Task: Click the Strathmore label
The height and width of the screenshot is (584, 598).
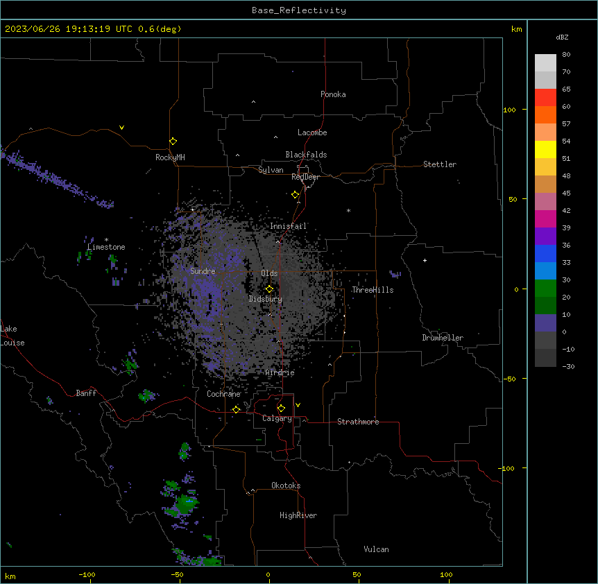Action: pos(358,422)
